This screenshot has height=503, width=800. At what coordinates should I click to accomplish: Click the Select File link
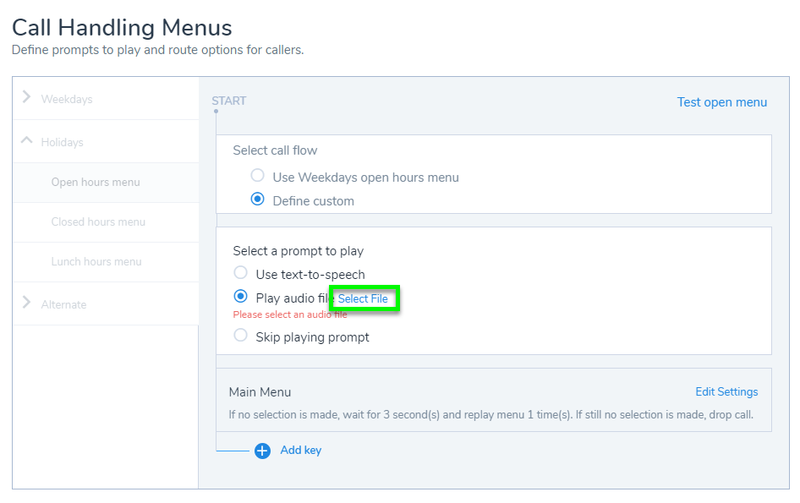point(363,298)
